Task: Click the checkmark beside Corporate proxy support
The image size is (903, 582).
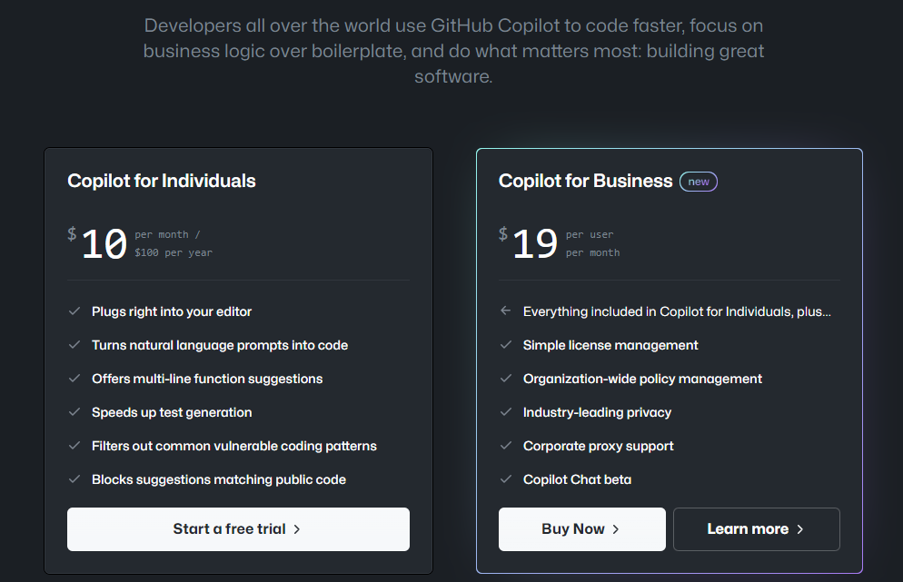Action: point(506,446)
